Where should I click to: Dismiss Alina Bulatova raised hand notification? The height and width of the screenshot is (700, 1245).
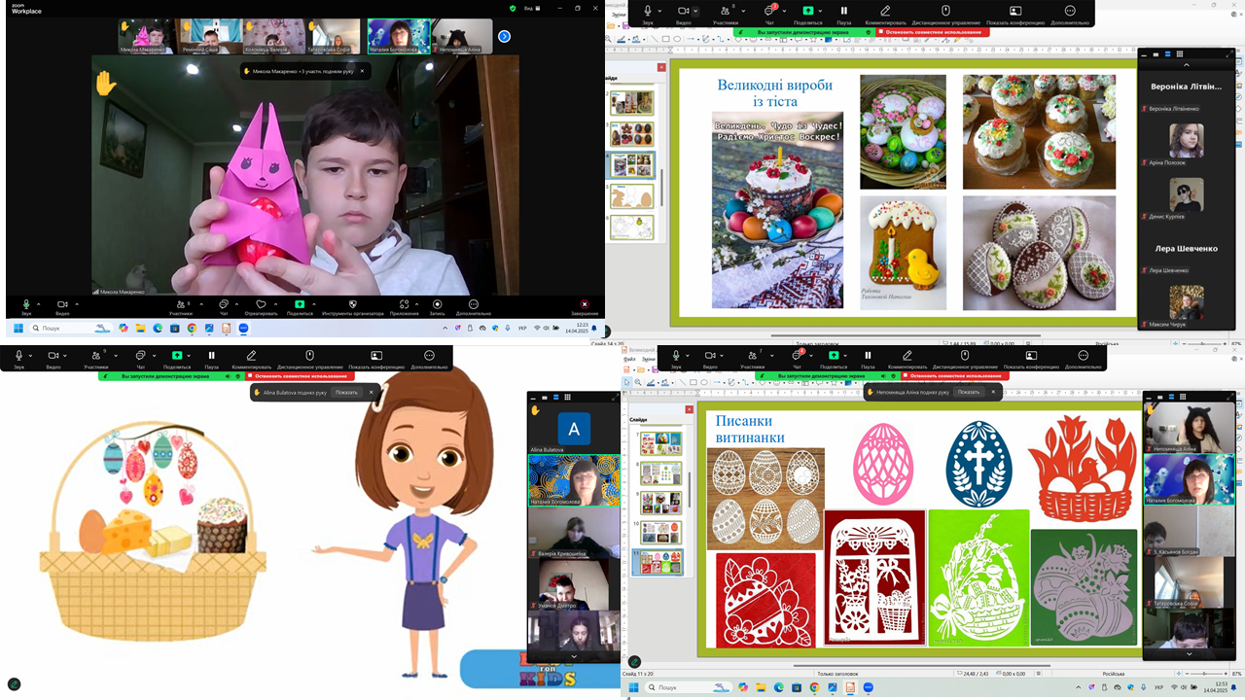point(371,392)
